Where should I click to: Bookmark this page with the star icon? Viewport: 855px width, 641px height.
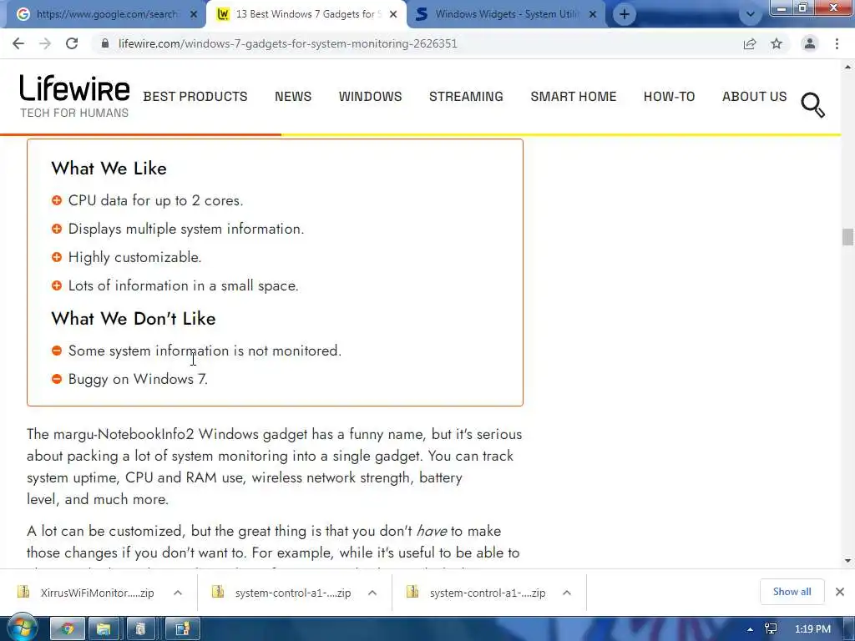pos(777,43)
